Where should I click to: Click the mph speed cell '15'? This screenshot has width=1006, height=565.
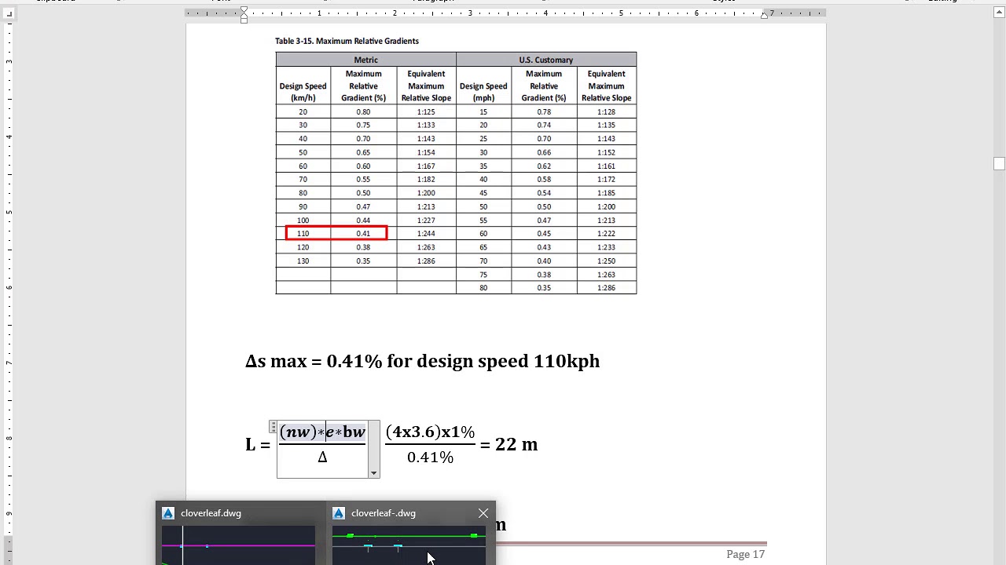pyautogui.click(x=483, y=111)
